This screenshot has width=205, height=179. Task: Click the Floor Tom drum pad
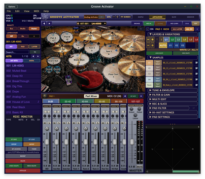pyautogui.click(x=113, y=75)
